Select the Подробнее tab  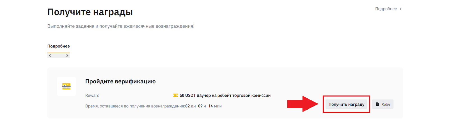pyautogui.click(x=58, y=46)
